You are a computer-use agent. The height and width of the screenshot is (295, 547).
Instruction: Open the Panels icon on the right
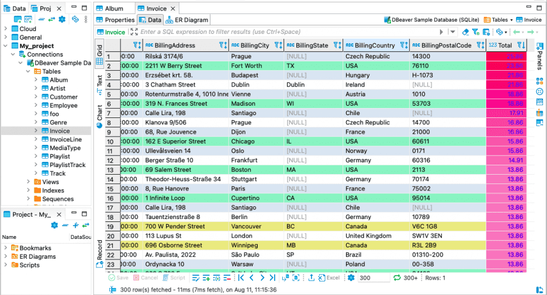(539, 58)
